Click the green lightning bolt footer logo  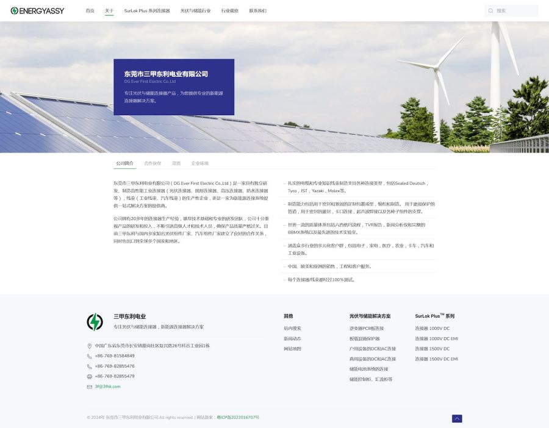pos(95,322)
